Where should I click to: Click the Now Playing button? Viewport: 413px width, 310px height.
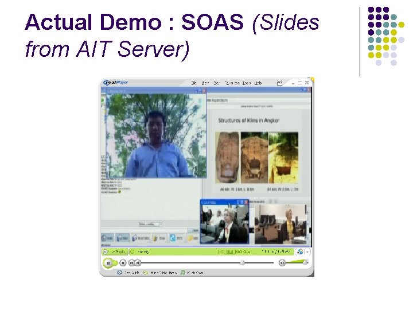pos(115,252)
